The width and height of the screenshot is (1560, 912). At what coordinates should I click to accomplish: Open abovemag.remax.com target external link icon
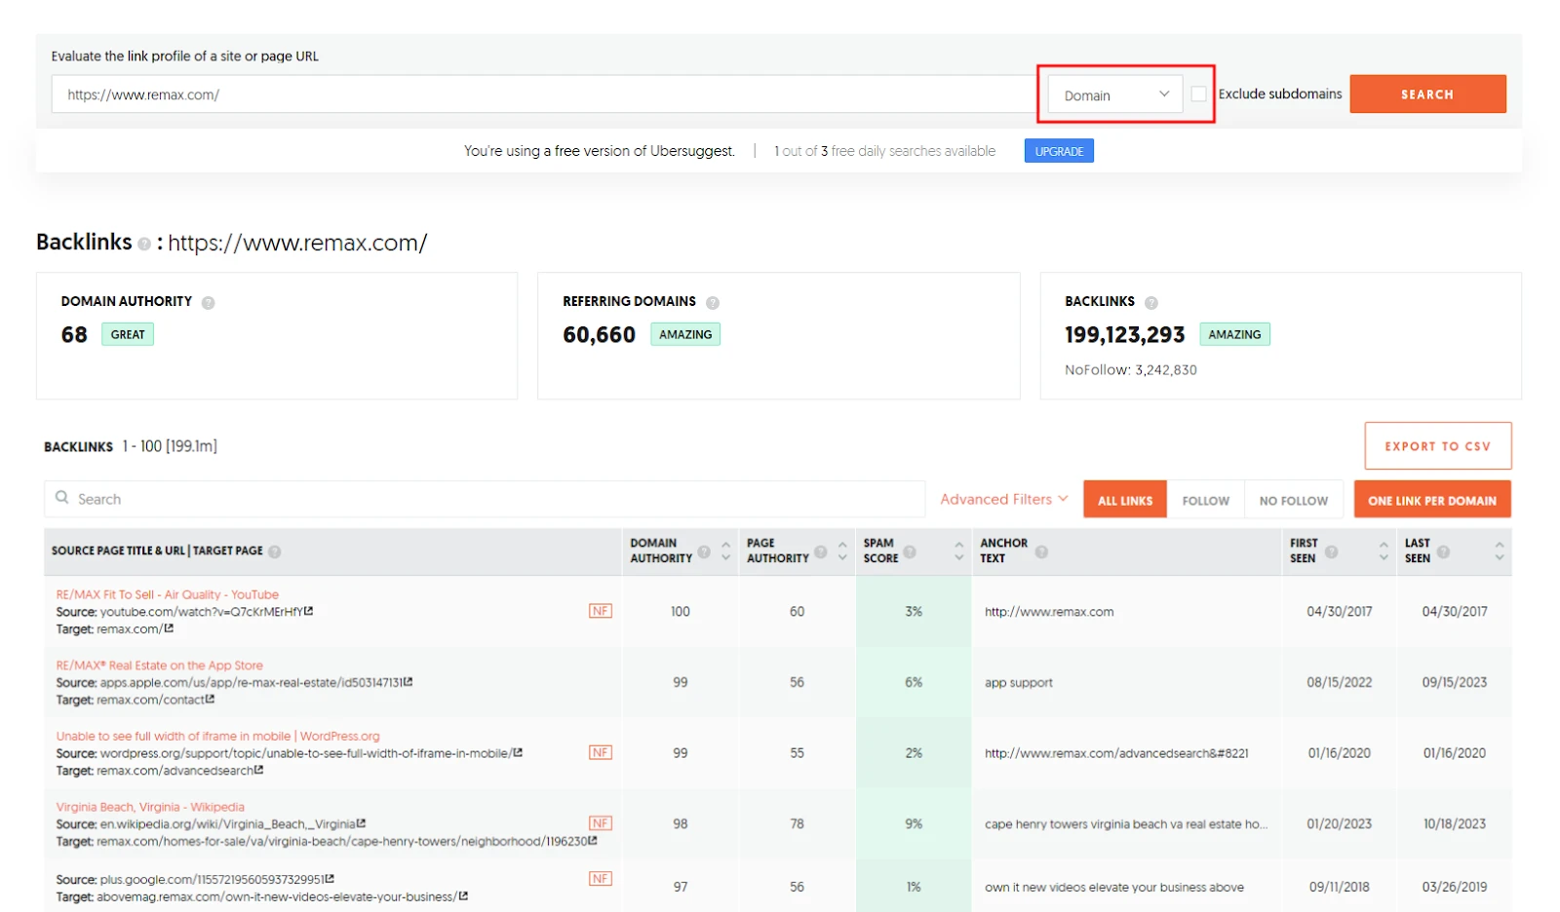[x=464, y=895]
